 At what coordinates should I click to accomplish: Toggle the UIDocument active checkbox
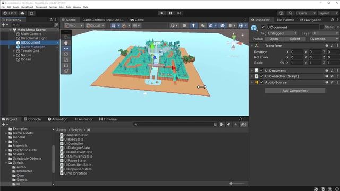[263, 27]
